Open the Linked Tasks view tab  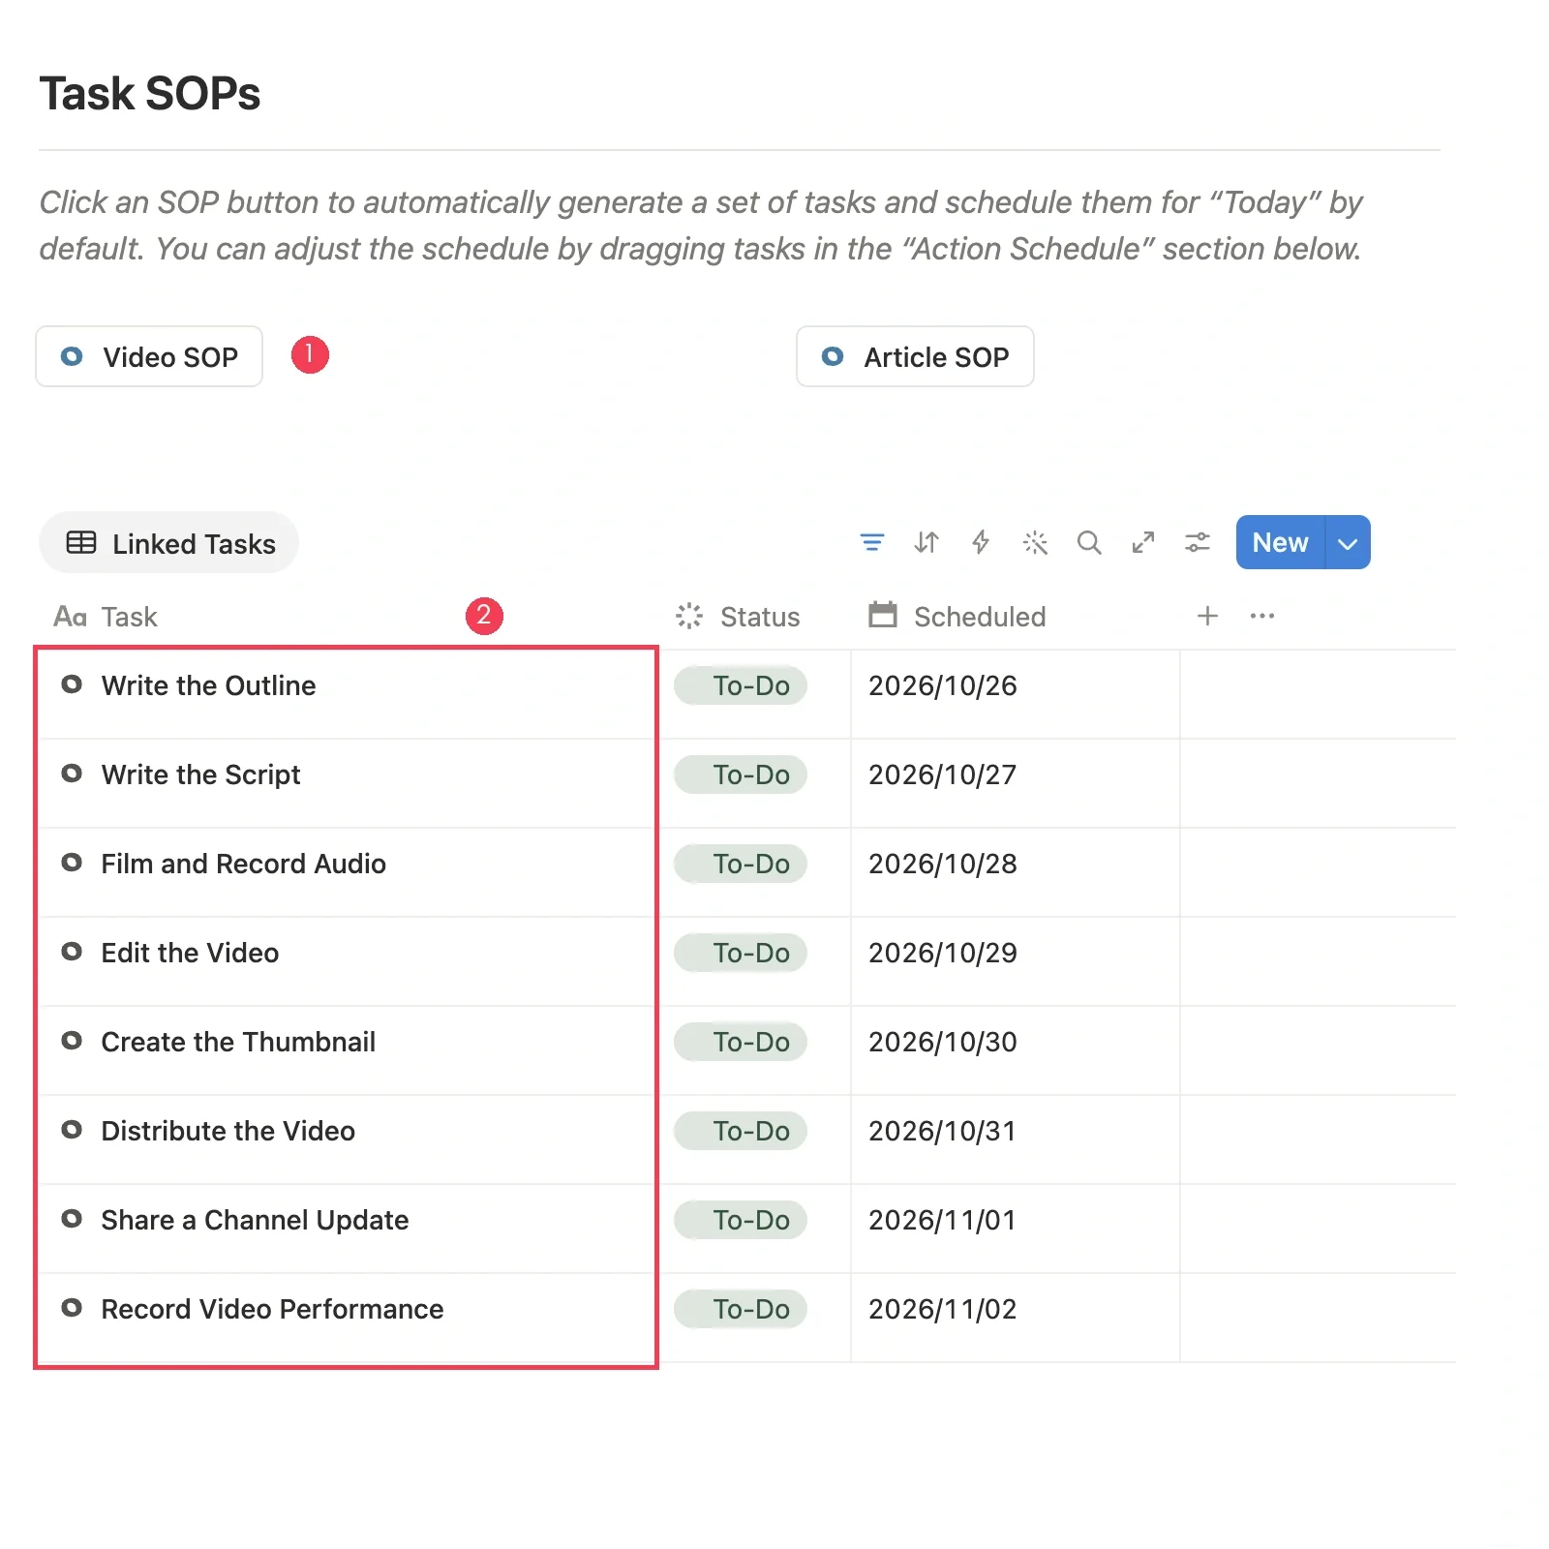tap(169, 543)
